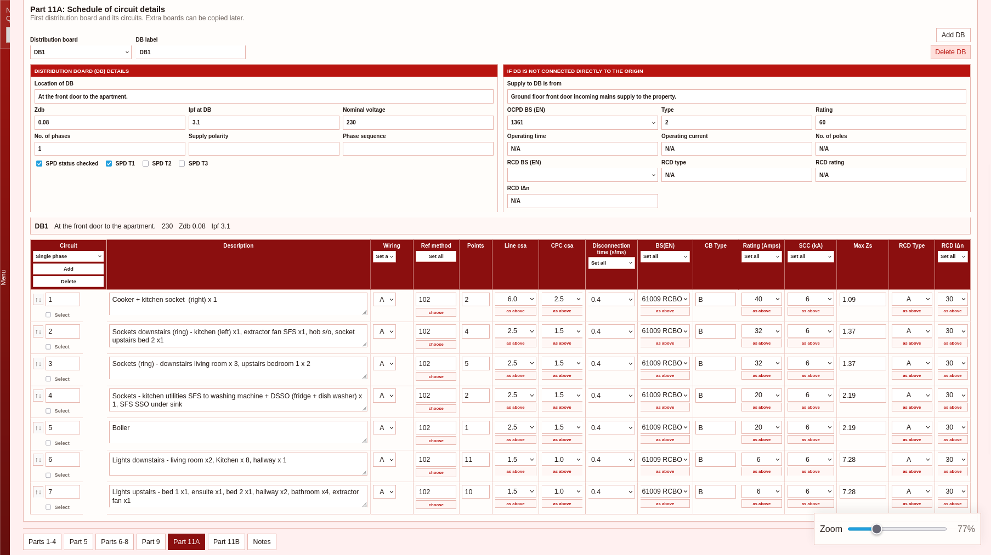Click Points field showing 11

475,460
